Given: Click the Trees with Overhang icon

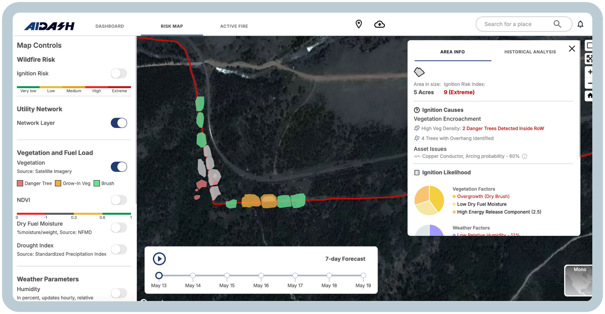Looking at the screenshot, I should [x=417, y=138].
